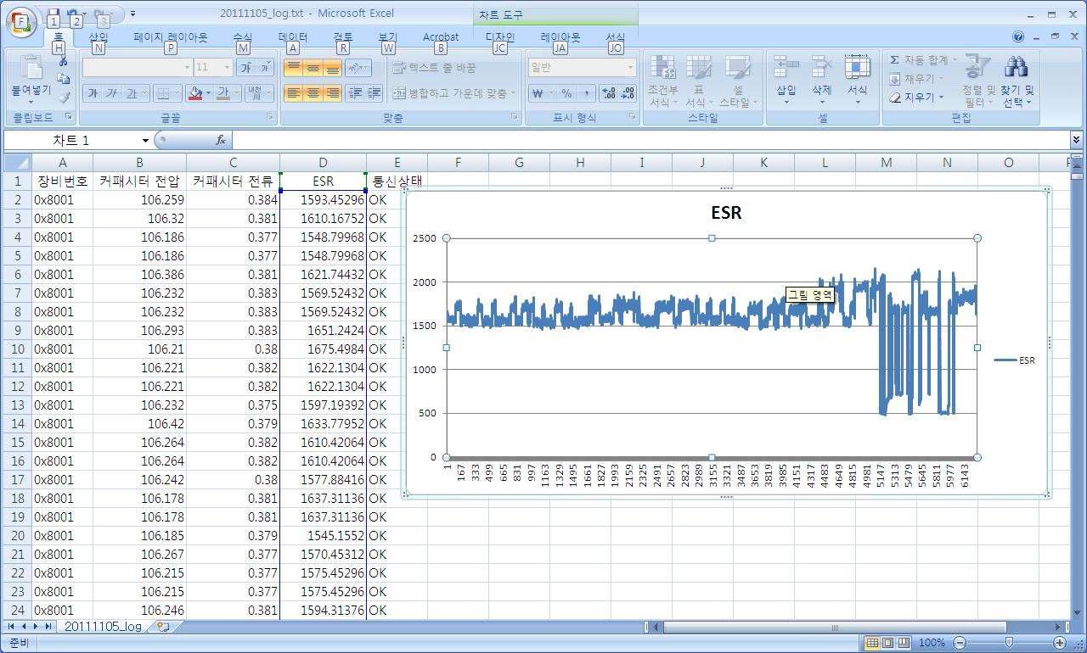
Task: Toggle bottom vertical alignment
Action: (332, 67)
